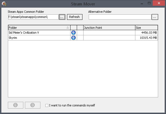
Task: Minimize the Steam Mover window
Action: click(142, 4)
